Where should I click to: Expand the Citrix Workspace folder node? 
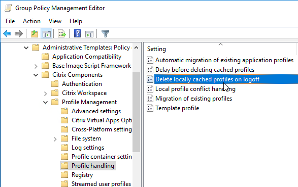point(45,93)
